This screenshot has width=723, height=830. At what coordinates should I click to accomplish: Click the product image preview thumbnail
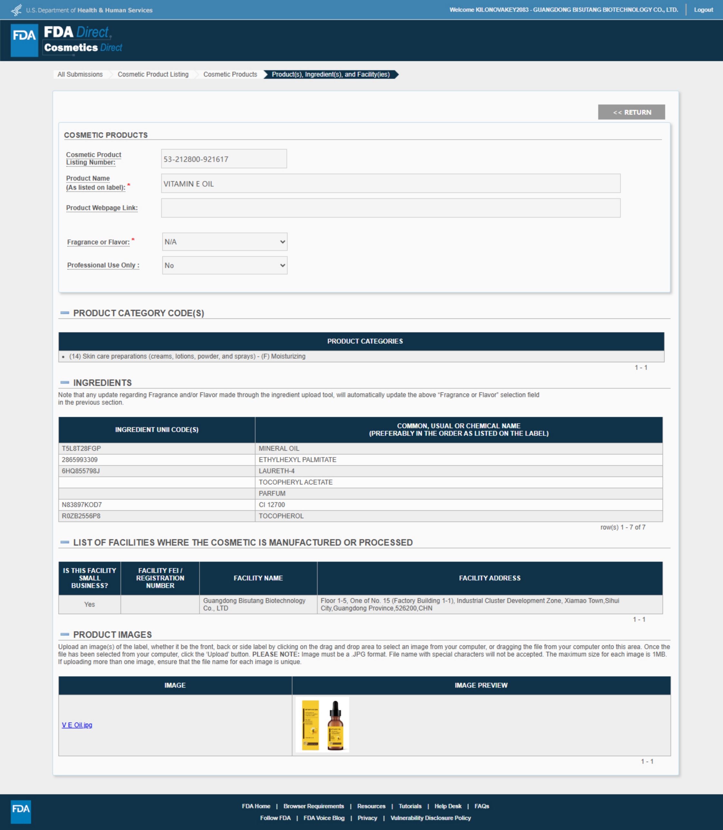click(x=322, y=724)
